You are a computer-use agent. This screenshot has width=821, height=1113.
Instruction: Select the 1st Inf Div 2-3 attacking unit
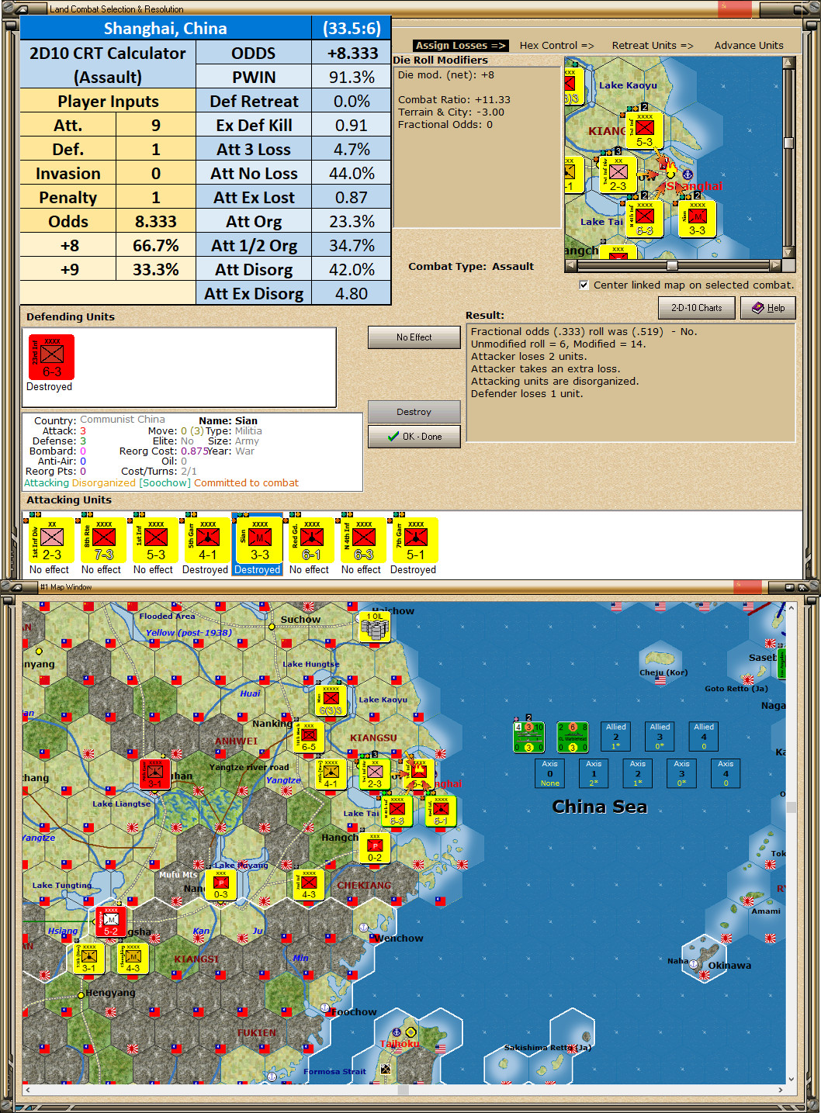coord(52,540)
